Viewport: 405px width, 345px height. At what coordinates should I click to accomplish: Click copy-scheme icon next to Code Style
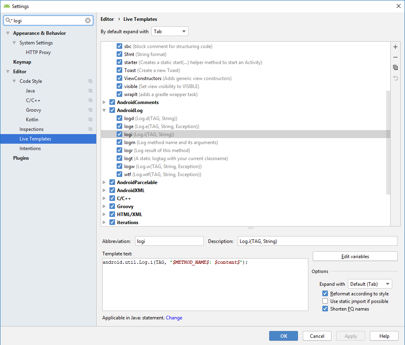pyautogui.click(x=90, y=81)
